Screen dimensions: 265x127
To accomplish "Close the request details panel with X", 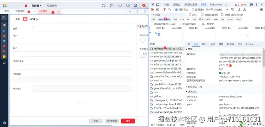I will pyautogui.click(x=189, y=44).
